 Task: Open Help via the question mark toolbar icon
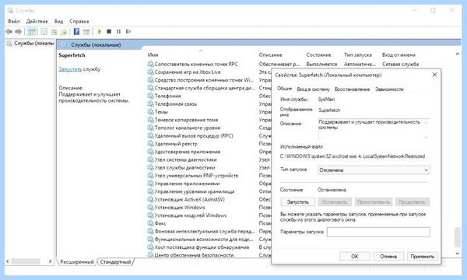(76, 31)
